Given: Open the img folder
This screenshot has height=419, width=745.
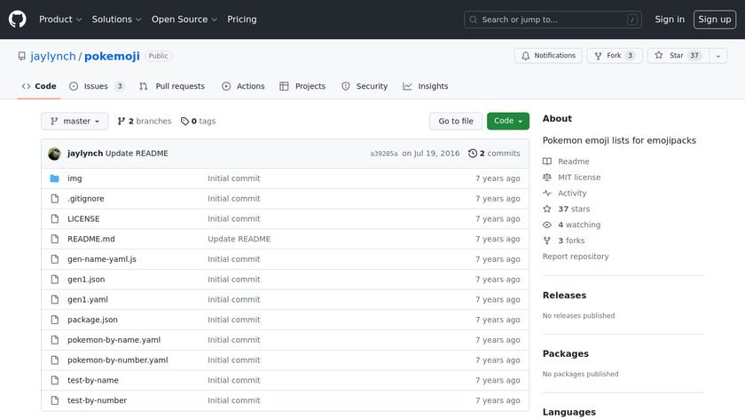Looking at the screenshot, I should pyautogui.click(x=74, y=178).
